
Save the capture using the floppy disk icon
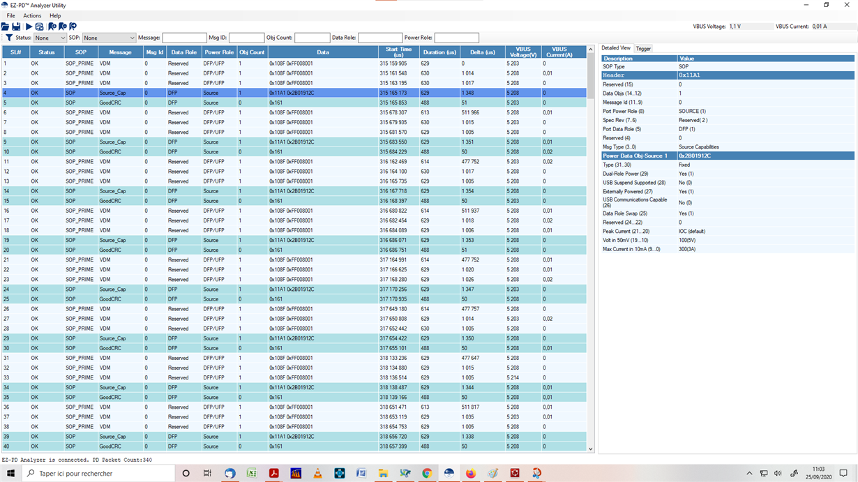[16, 27]
